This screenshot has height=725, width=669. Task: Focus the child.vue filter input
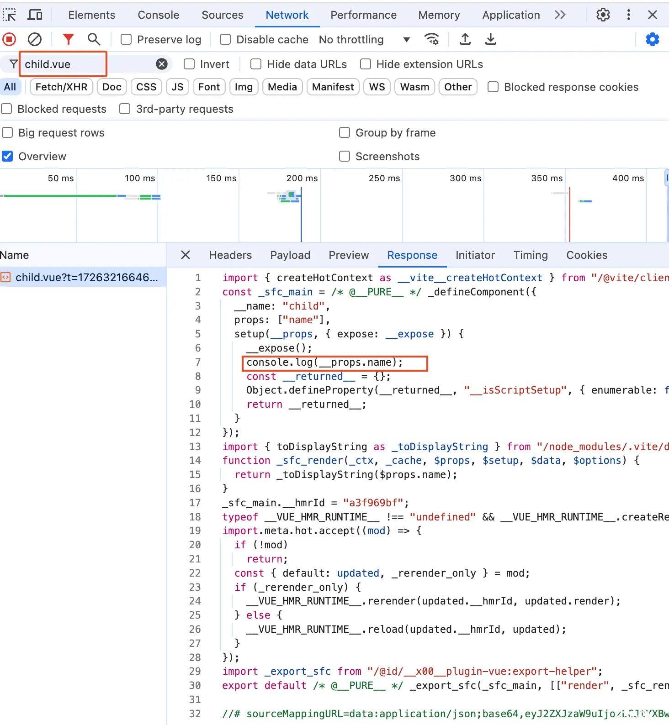pyautogui.click(x=87, y=64)
